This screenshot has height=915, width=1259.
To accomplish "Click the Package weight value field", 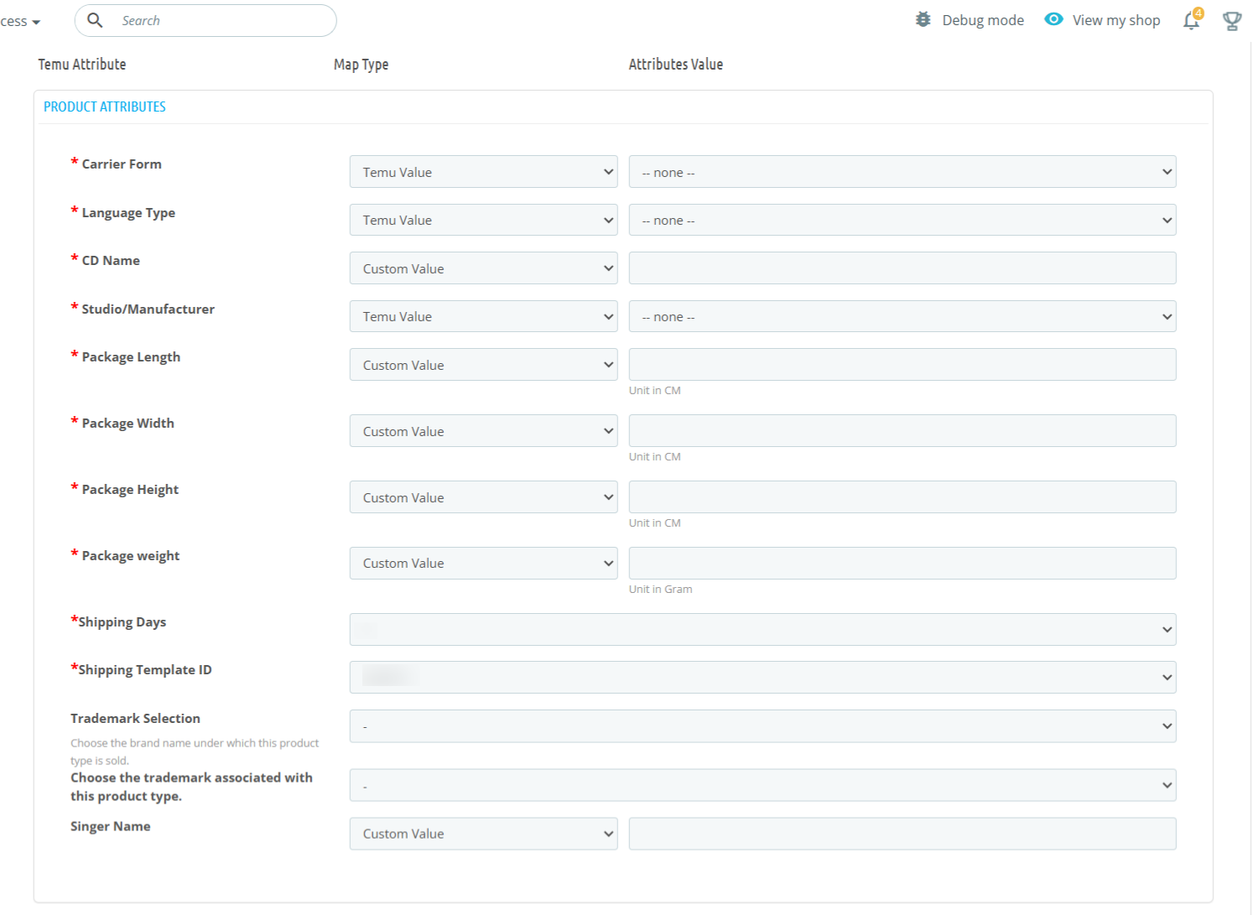I will pos(902,564).
